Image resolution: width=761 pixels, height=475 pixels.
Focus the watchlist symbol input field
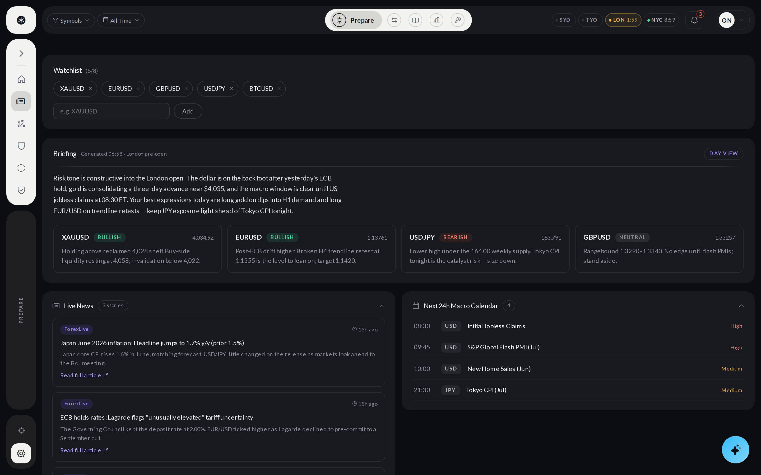111,111
